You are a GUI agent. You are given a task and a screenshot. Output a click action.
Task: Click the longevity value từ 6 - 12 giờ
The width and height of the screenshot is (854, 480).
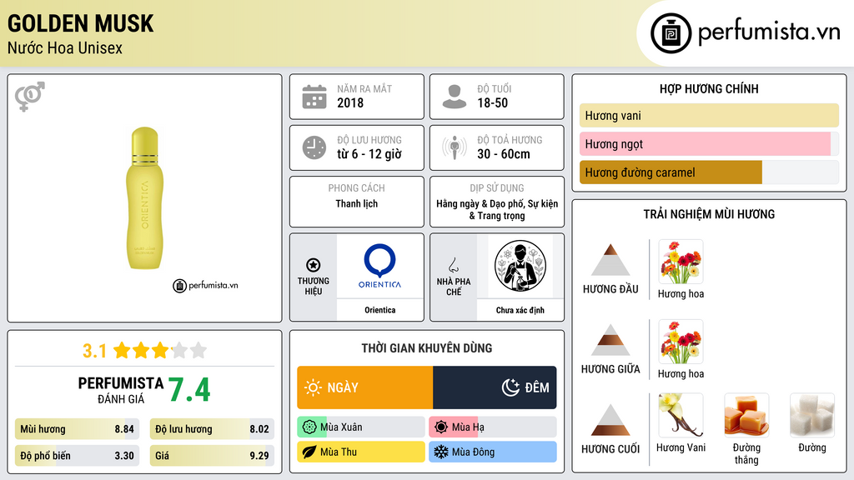[x=369, y=154]
